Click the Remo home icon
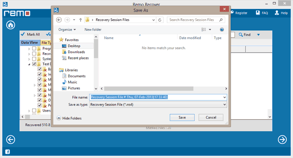 pos(10,25)
